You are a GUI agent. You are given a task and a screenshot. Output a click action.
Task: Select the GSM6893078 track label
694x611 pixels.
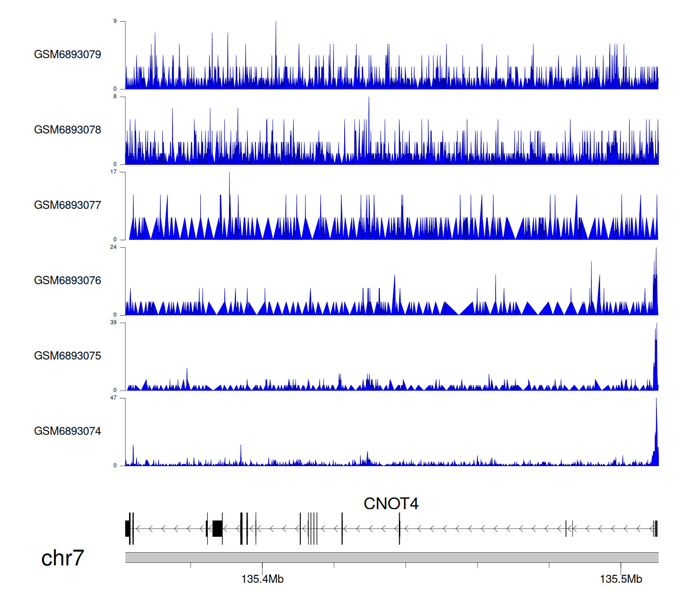coord(68,130)
